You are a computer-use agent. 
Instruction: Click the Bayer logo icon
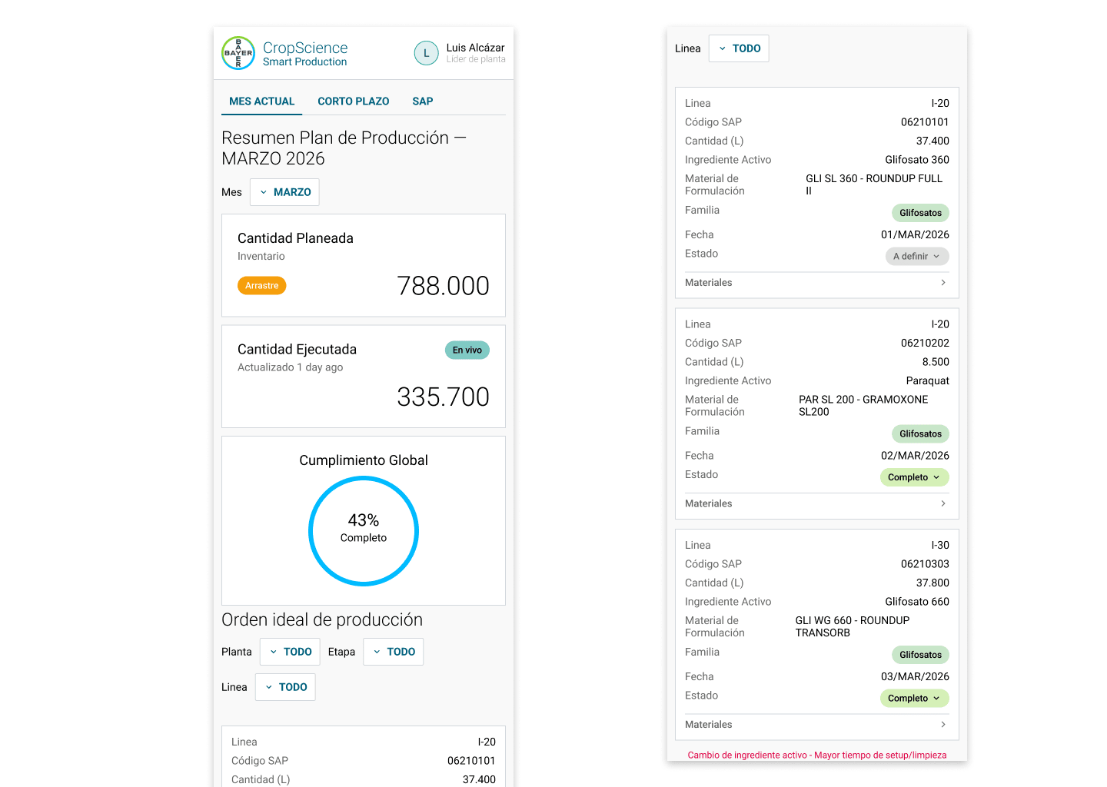238,53
